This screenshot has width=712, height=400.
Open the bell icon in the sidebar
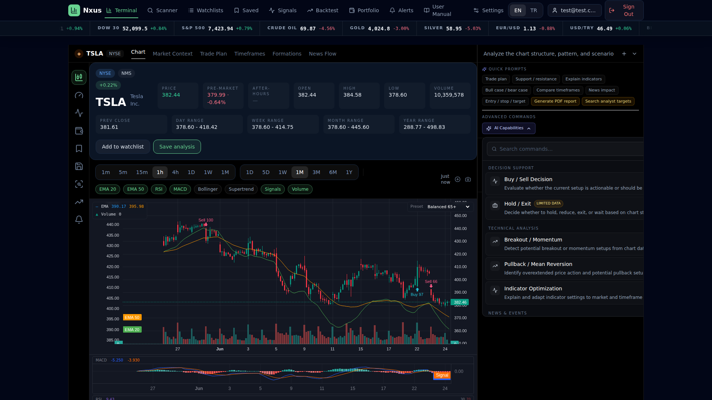pyautogui.click(x=79, y=220)
